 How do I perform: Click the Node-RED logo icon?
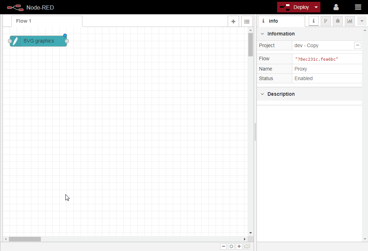point(15,7)
